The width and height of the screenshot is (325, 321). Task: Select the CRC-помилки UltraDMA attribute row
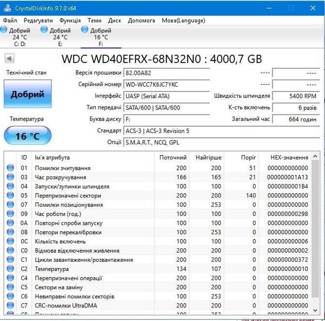(x=157, y=305)
